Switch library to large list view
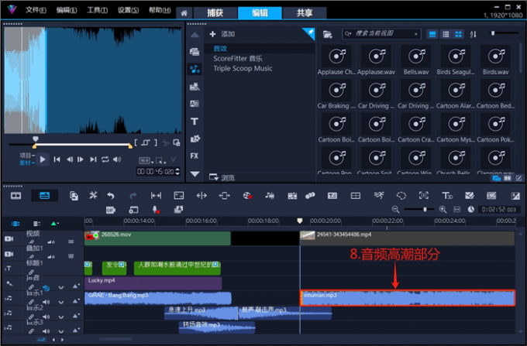The image size is (527, 346). 432,34
